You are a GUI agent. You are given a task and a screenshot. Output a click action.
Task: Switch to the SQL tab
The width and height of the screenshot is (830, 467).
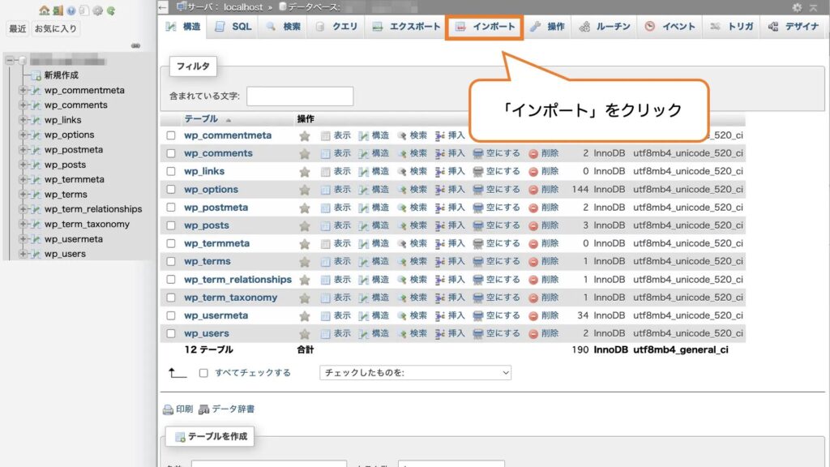pyautogui.click(x=233, y=27)
